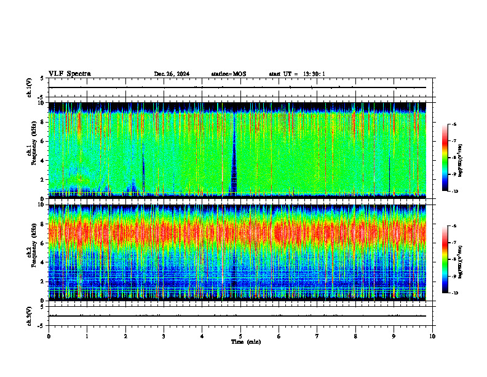Click the '4' kHz tick on ch.2 frequency axis
The height and width of the screenshot is (377, 487).
[x=43, y=262]
